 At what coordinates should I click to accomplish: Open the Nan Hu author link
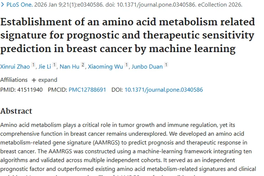point(70,66)
